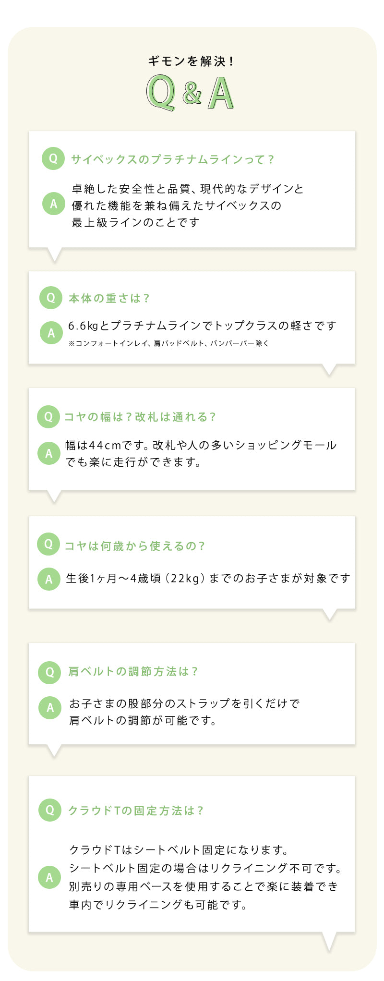Click the A icon beside 生後1ヶ月〜4歳頃 answer
Image resolution: width=384 pixels, height=981 pixels.
pos(48,579)
